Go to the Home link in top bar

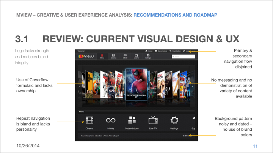[x=148, y=51]
